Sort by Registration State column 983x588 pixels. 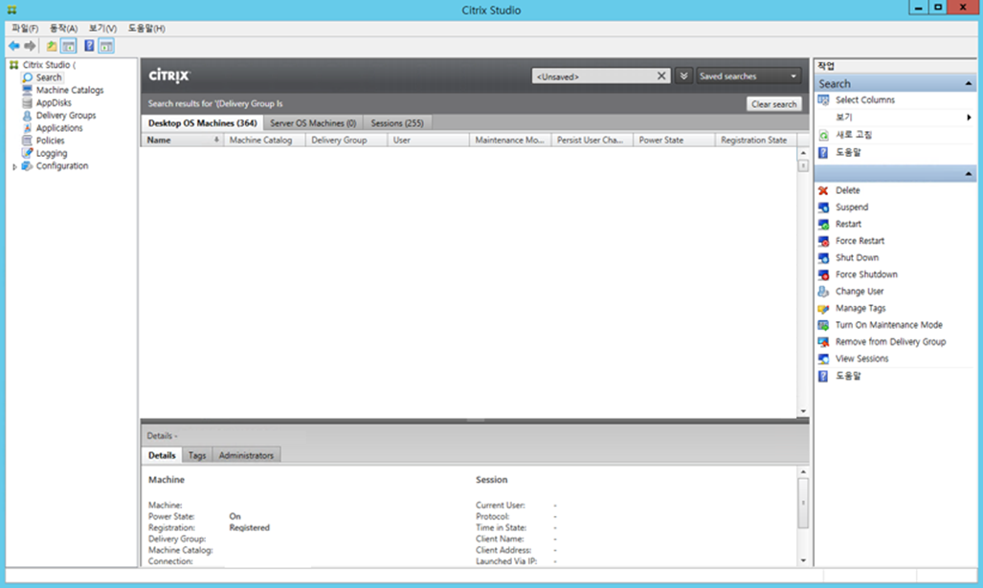tap(755, 141)
